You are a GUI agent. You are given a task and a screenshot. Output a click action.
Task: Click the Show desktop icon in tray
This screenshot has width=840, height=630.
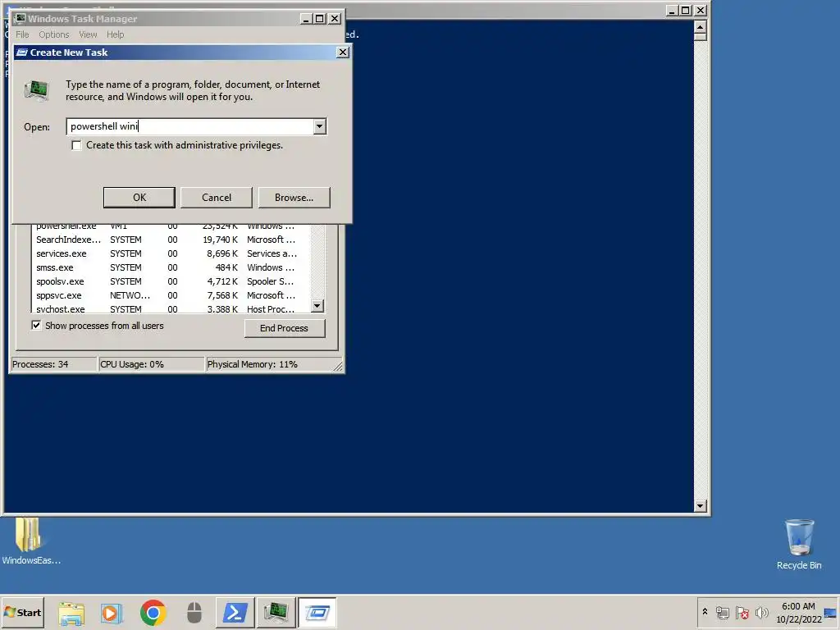click(x=831, y=612)
